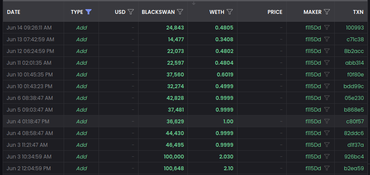Open transaction b868e5
The width and height of the screenshot is (370, 175).
[354, 110]
